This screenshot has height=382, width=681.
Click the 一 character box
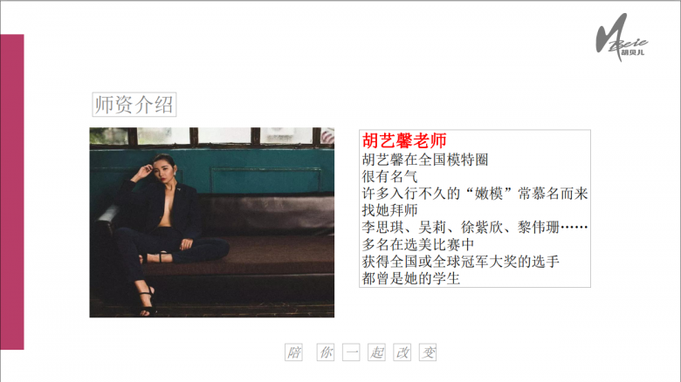click(351, 352)
